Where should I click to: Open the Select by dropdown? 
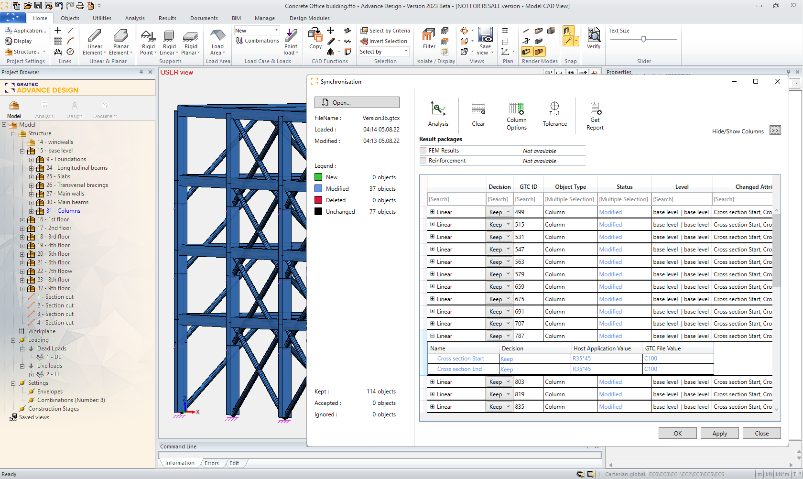tap(384, 52)
